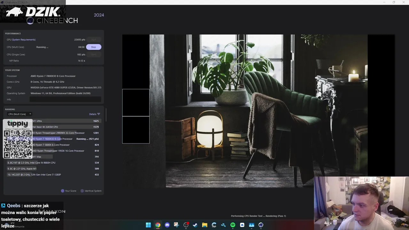Viewport: 409px width, 230px height.
Task: Open the gray C-shaped taskbar app
Action: click(x=214, y=225)
